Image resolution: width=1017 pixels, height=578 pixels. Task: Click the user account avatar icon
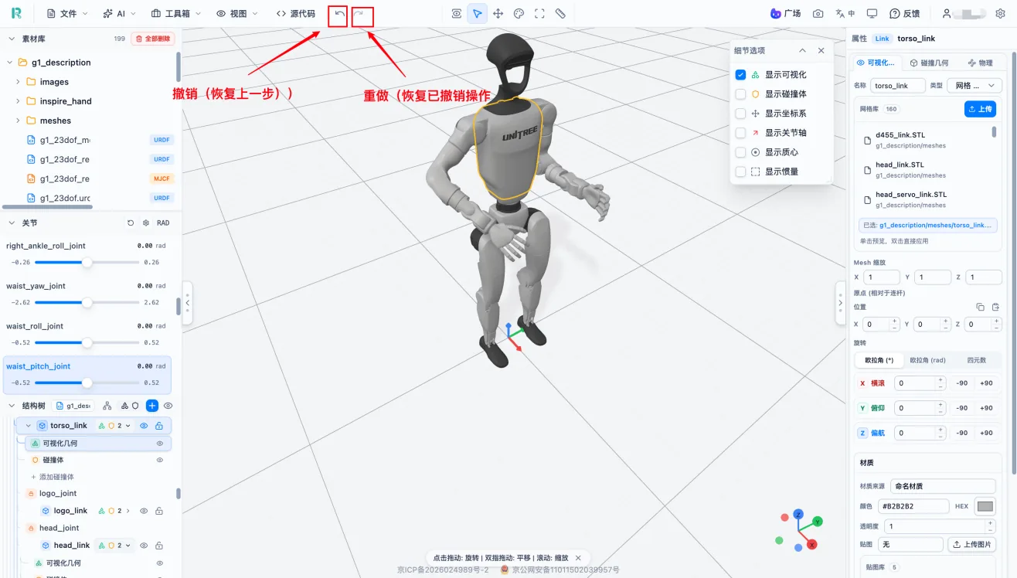[x=947, y=14]
